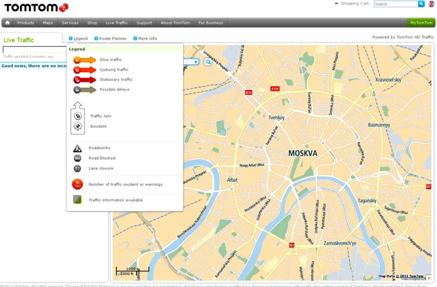Click the Stationary traffic dark red arrow
Screen dimensions: 437x287
coord(84,80)
